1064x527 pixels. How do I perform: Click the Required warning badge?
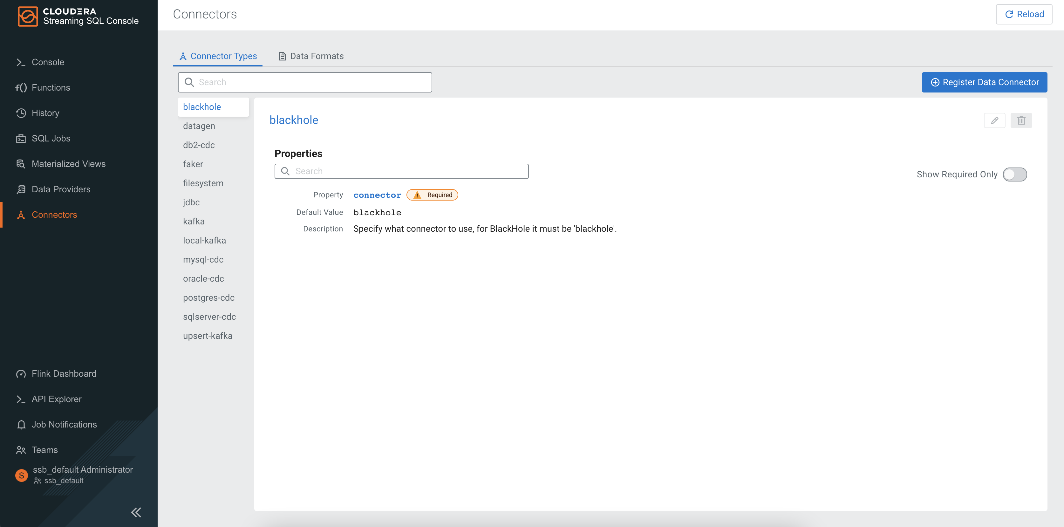tap(432, 195)
